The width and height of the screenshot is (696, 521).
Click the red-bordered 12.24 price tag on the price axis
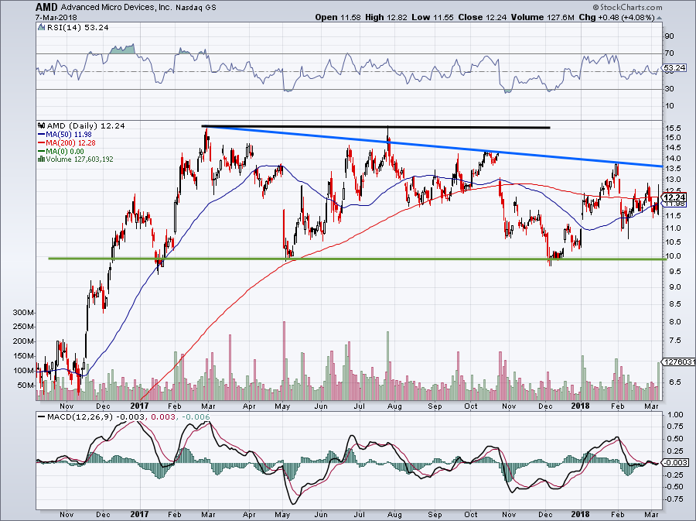coord(674,197)
